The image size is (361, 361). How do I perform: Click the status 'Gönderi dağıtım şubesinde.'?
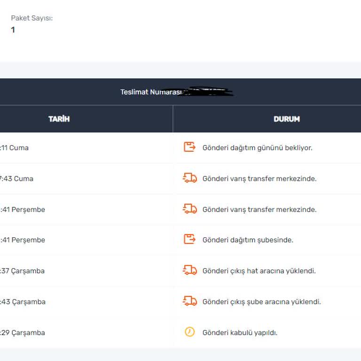(x=248, y=240)
